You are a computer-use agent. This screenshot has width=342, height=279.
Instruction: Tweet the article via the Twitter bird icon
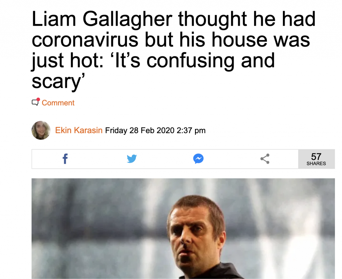pyautogui.click(x=132, y=159)
